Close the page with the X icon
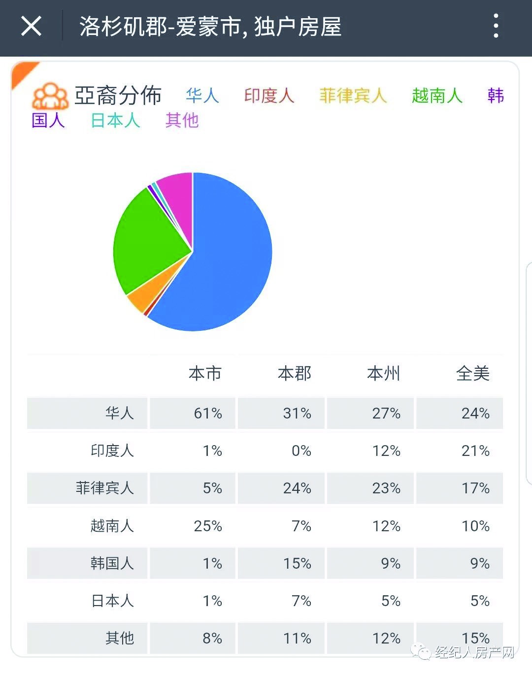 (x=31, y=26)
